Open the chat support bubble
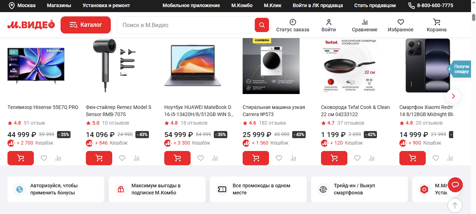The width and height of the screenshot is (476, 214). [455, 184]
